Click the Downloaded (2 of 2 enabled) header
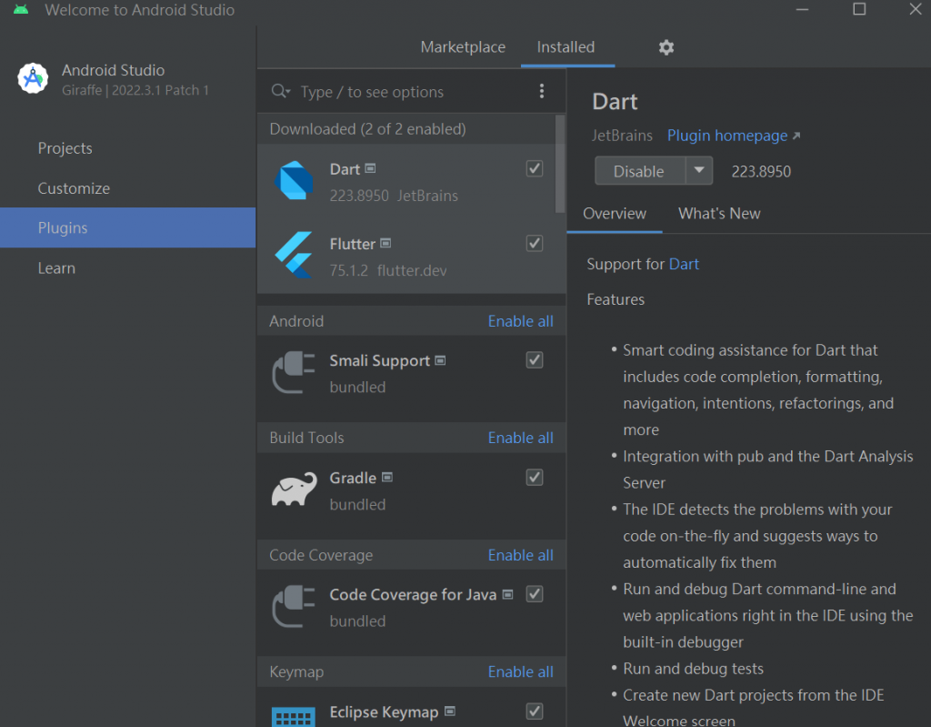This screenshot has height=727, width=931. coord(367,129)
